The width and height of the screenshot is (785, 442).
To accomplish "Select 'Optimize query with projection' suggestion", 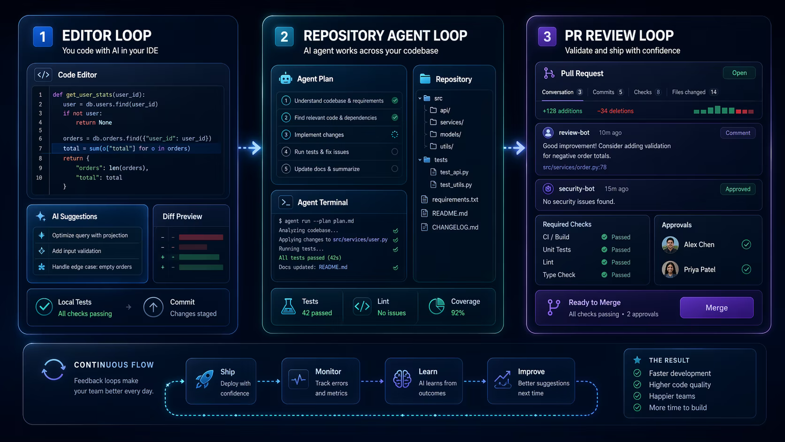I will [87, 235].
